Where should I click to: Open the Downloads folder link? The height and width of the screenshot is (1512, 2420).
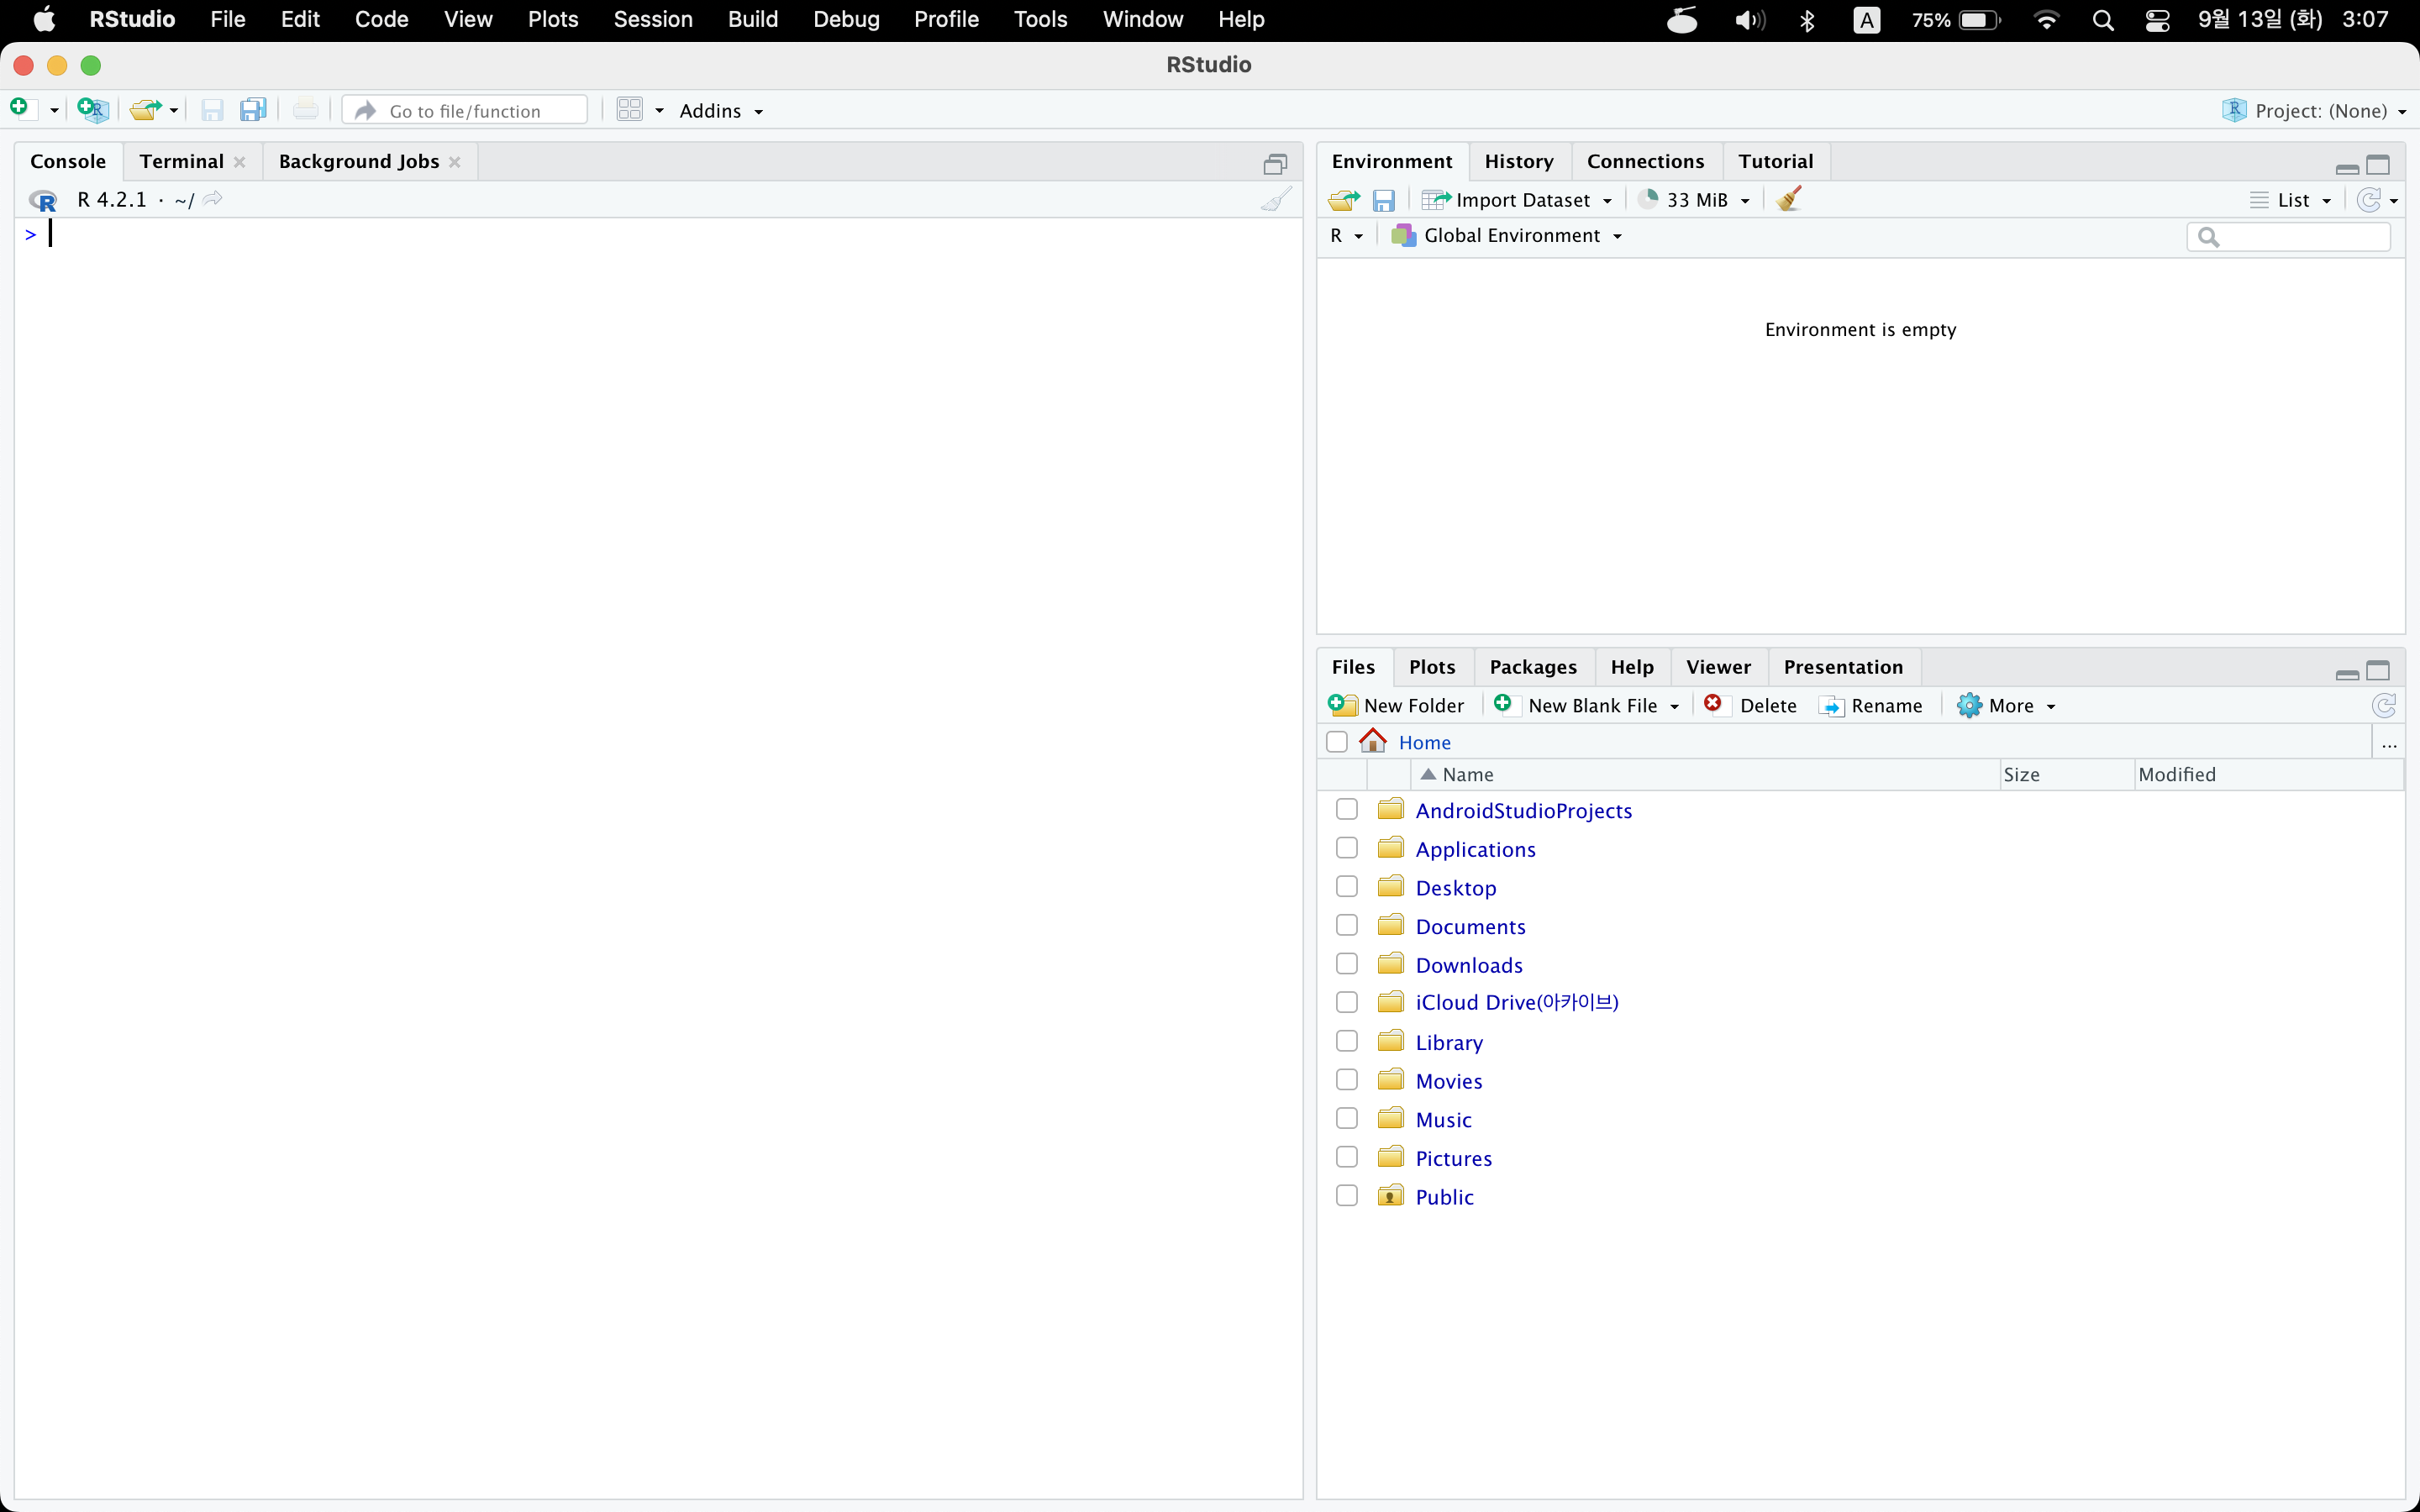click(1469, 965)
